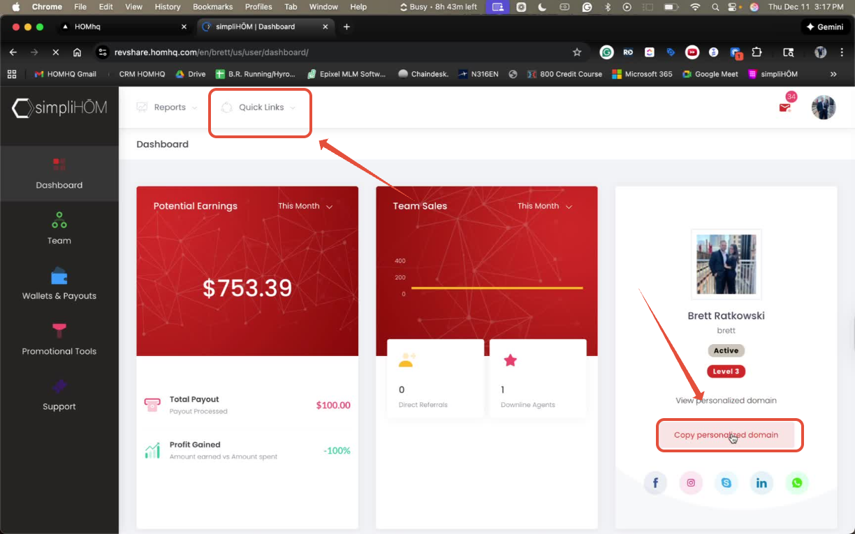Screen dimensions: 855x534
Task: Open the Dashboard sidebar item
Action: (x=59, y=174)
